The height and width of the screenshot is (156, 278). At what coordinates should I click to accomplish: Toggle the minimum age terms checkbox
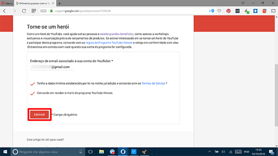point(32,84)
